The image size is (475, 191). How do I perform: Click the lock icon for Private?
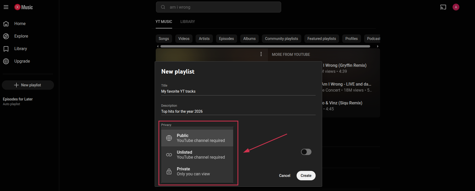coord(169,171)
